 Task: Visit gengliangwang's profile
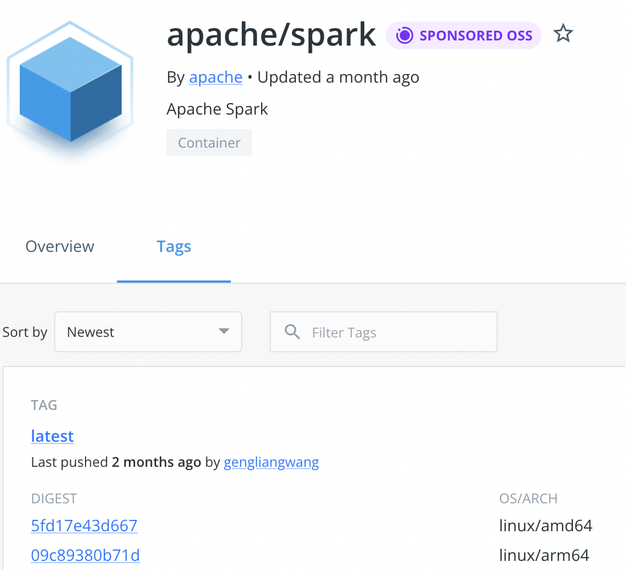coord(271,462)
